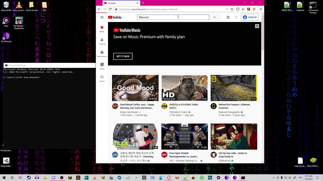Select the YouTube browser tab
323x181 pixels.
tap(121, 3)
